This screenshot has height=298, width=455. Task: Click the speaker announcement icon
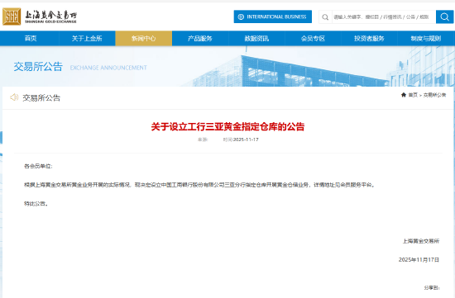coord(14,97)
